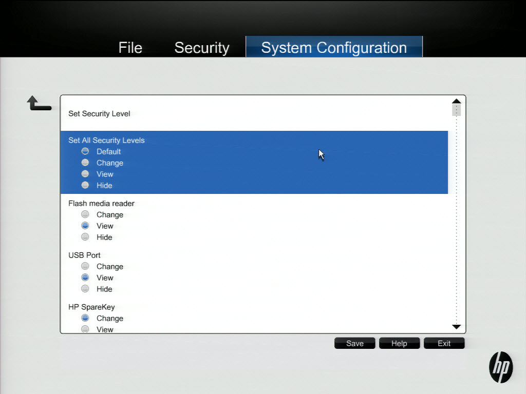Click the scrollbar thumb

pyautogui.click(x=456, y=110)
